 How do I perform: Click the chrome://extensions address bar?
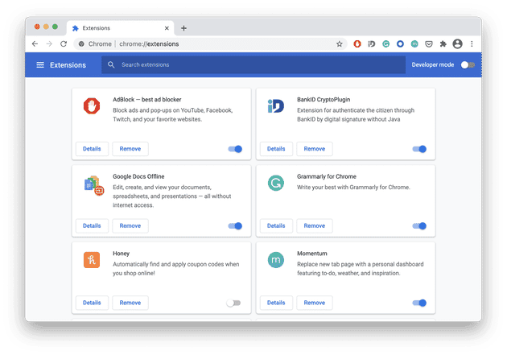pyautogui.click(x=210, y=44)
